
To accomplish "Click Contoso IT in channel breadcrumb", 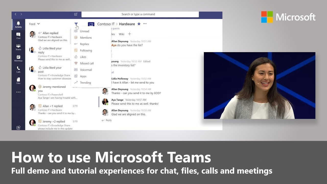I will click(x=106, y=24).
